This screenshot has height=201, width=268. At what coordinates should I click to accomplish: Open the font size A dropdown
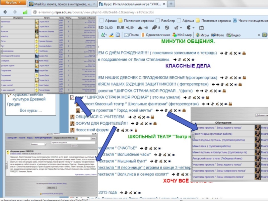[104, 35]
